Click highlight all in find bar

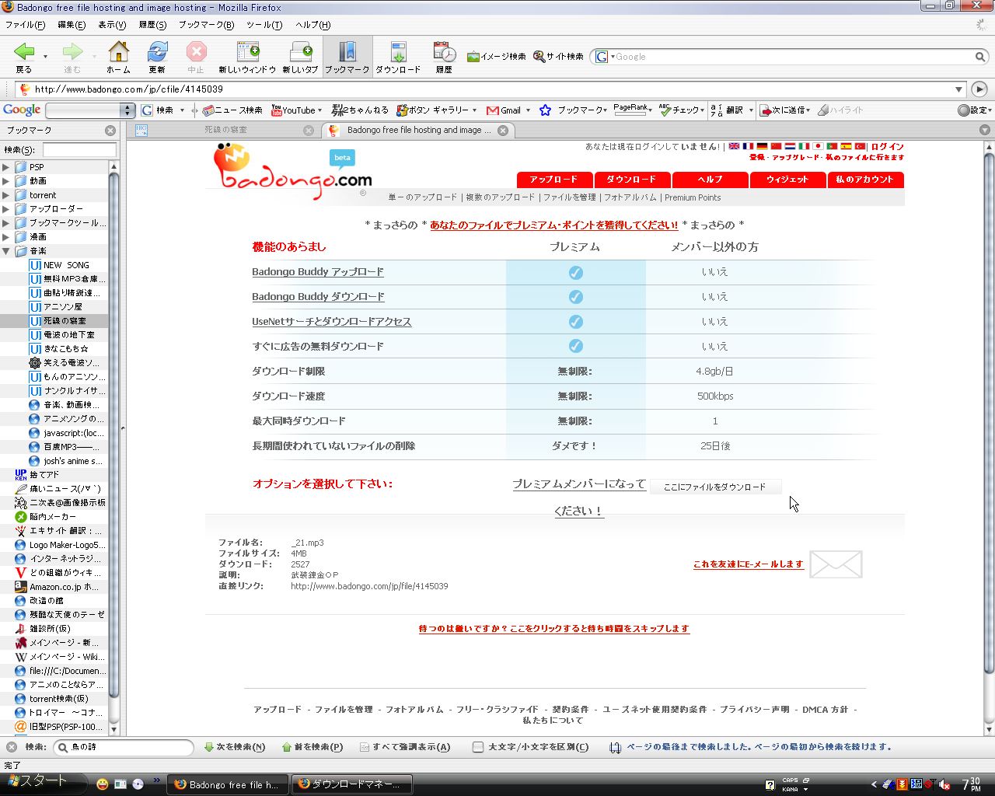coord(405,747)
